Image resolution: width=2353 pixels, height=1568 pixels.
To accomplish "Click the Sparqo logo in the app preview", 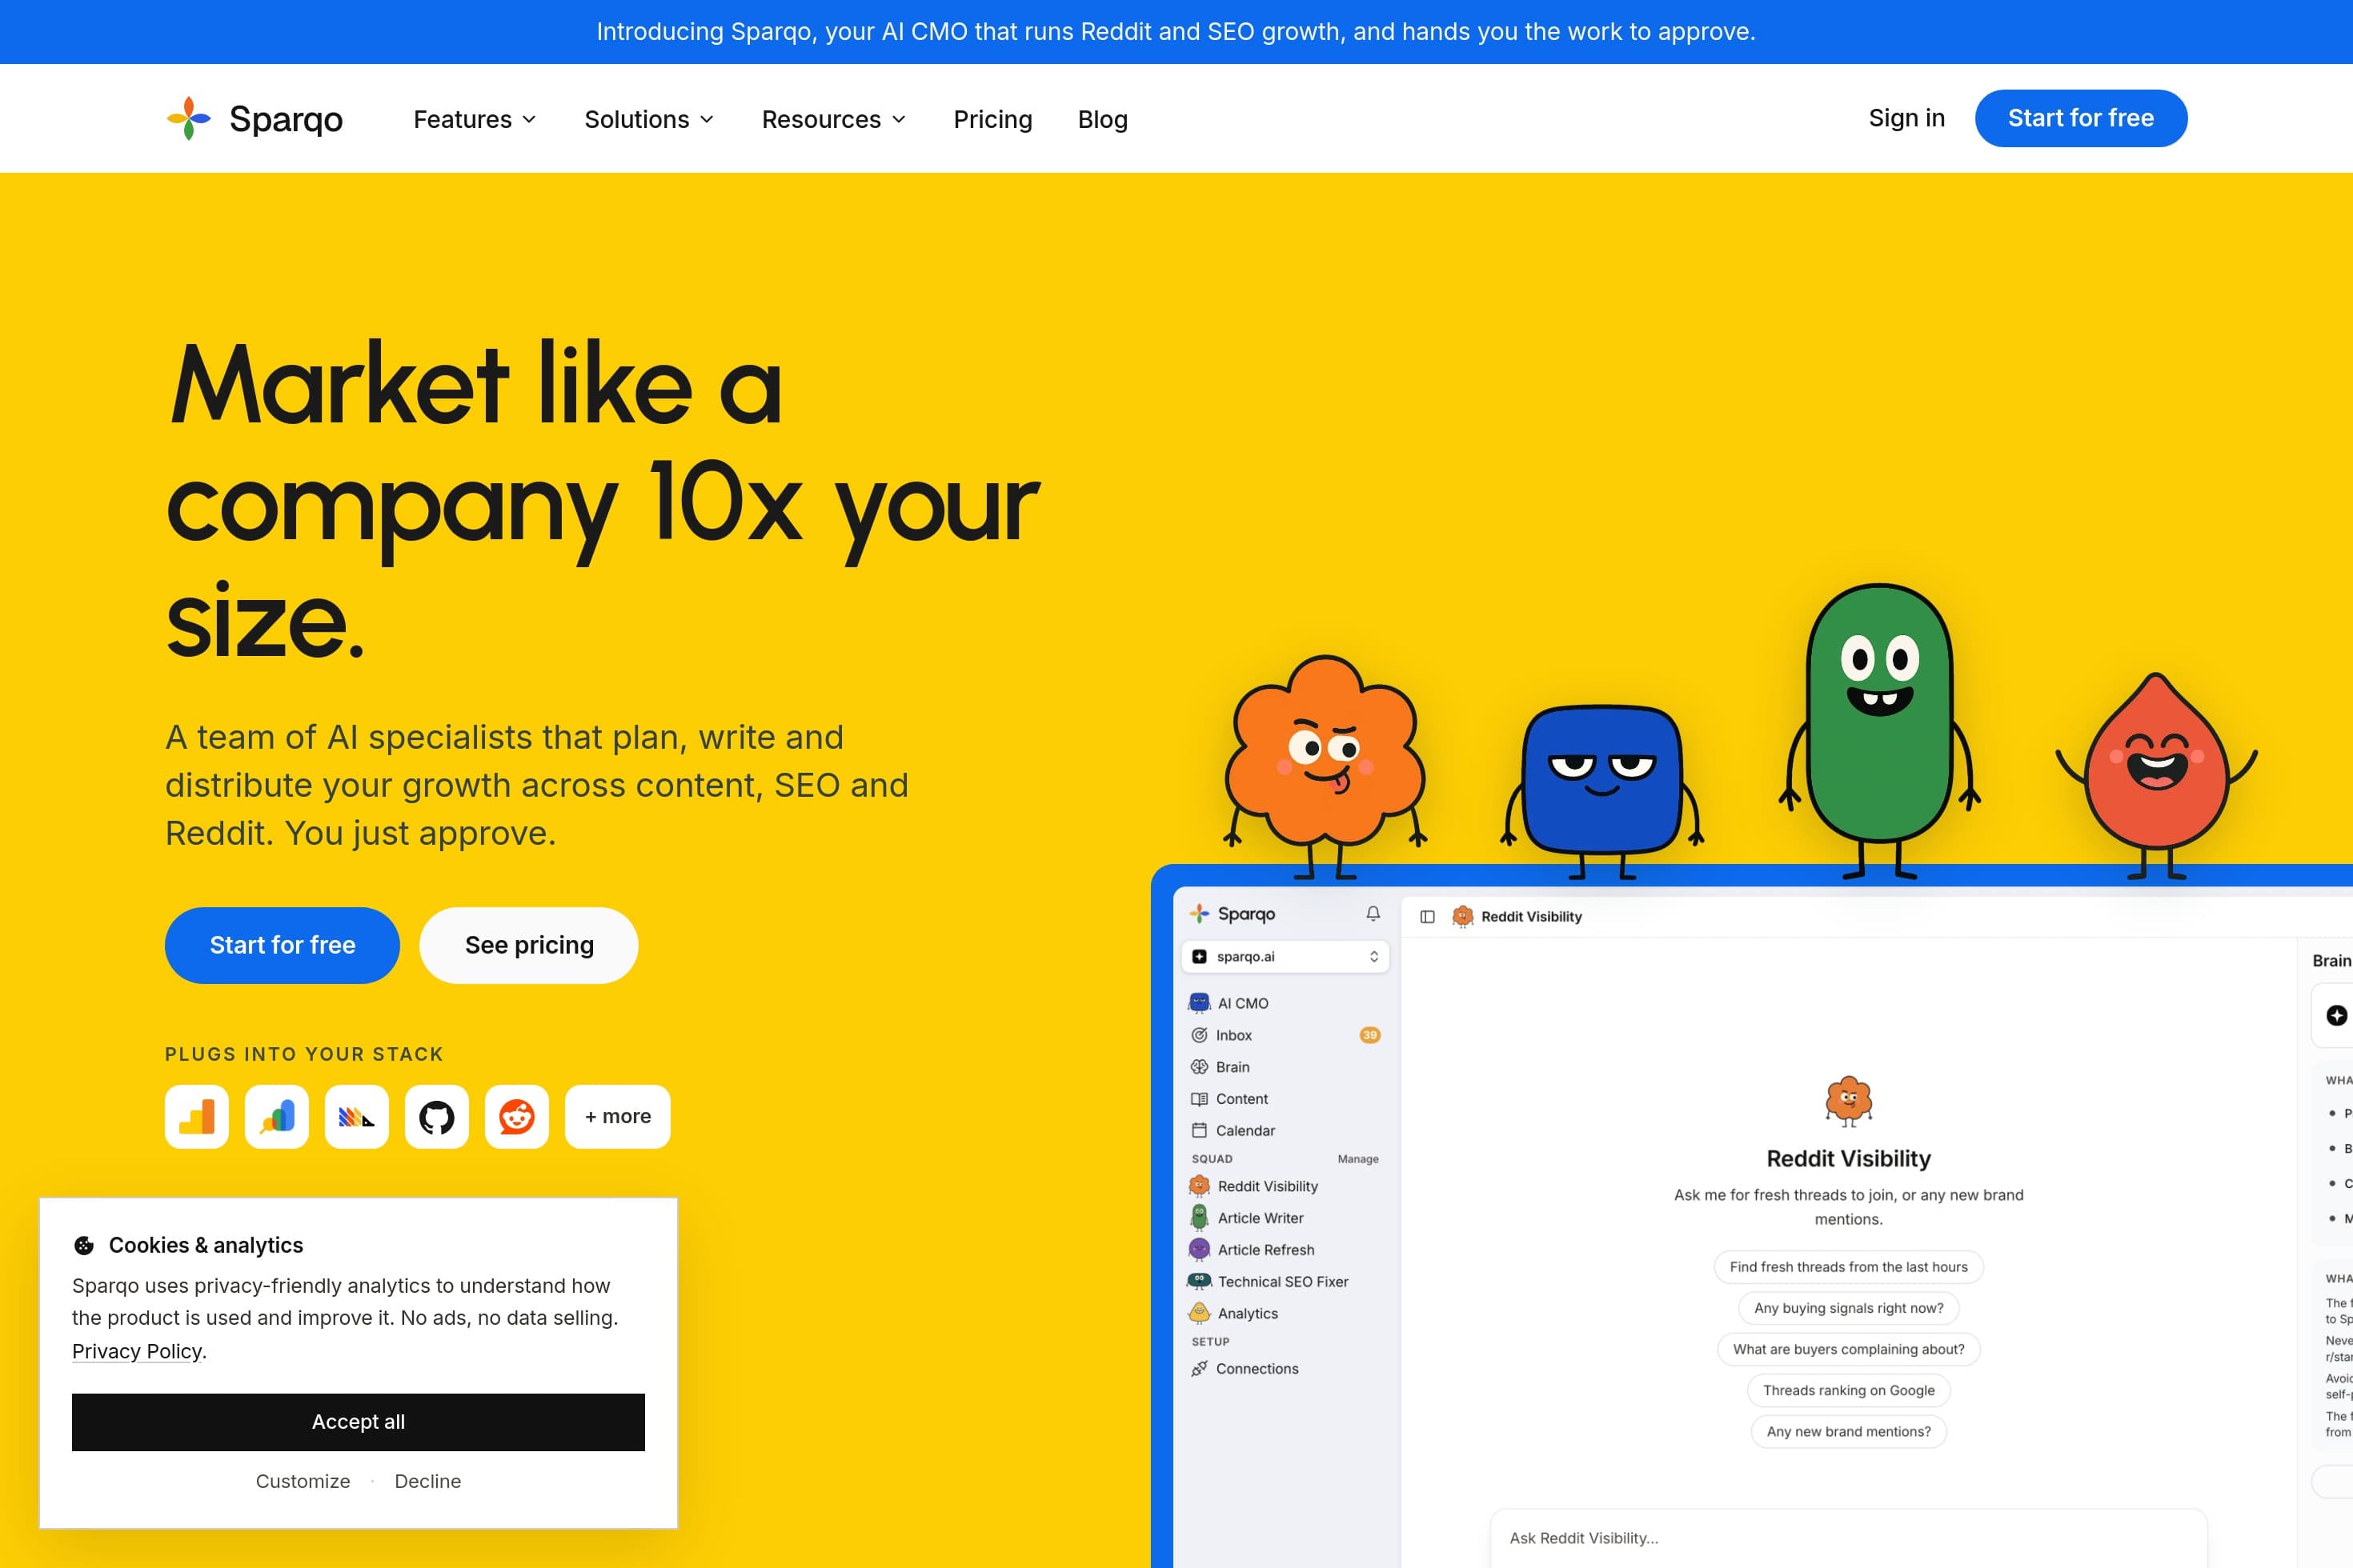I will [1232, 914].
